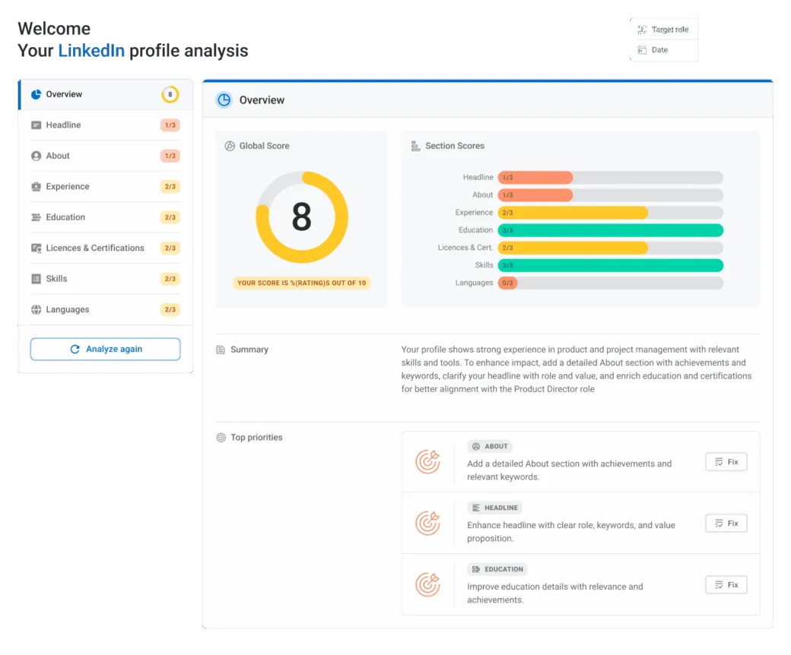The image size is (791, 655).
Task: Click the circular Global Score gauge showing 8
Action: (x=303, y=218)
